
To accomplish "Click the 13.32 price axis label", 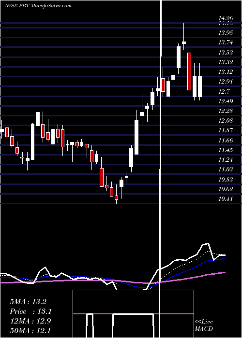I will point(226,62).
